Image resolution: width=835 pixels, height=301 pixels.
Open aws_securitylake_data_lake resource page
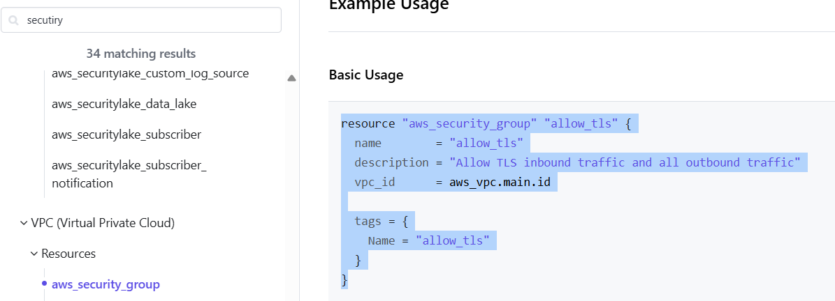click(x=124, y=104)
